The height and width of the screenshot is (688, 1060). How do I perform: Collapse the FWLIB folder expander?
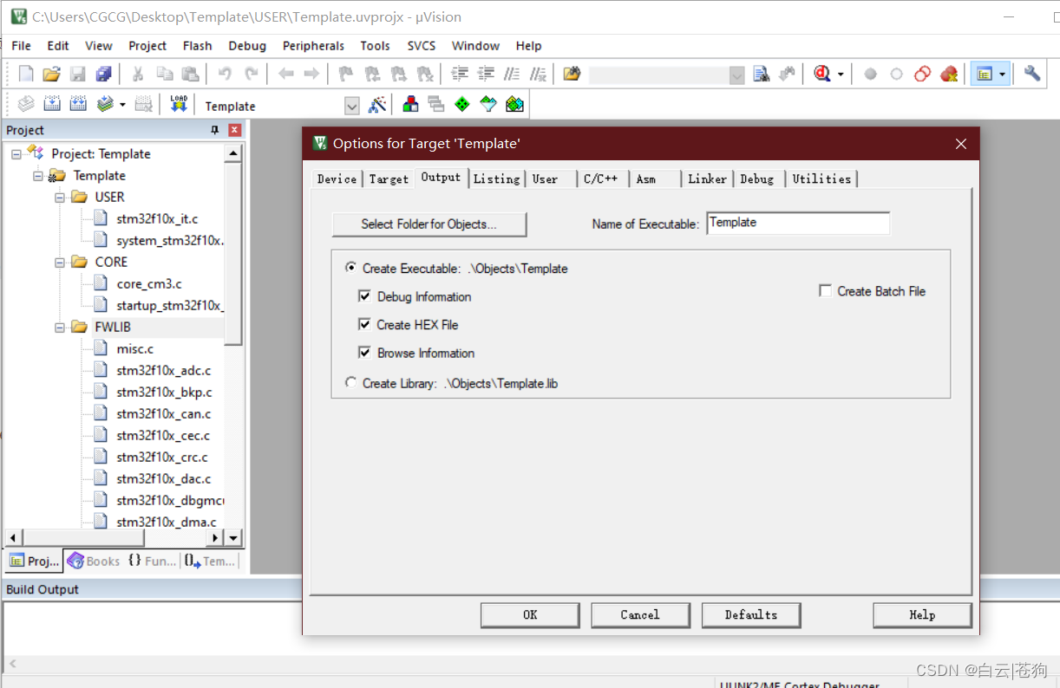click(x=60, y=328)
